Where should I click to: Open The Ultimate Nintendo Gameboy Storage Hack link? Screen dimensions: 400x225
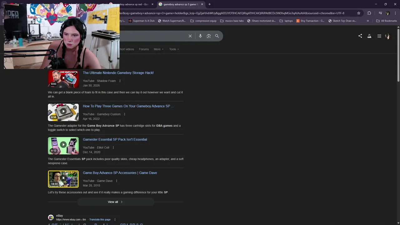point(118,73)
